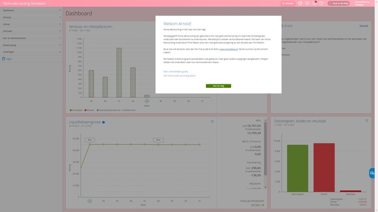Open filter icon on Opbrengsten, kosten en resultaat

(367, 121)
